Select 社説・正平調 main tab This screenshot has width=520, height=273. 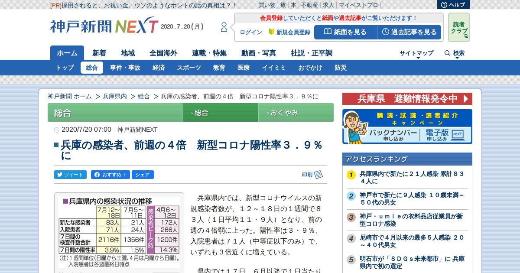pyautogui.click(x=312, y=53)
